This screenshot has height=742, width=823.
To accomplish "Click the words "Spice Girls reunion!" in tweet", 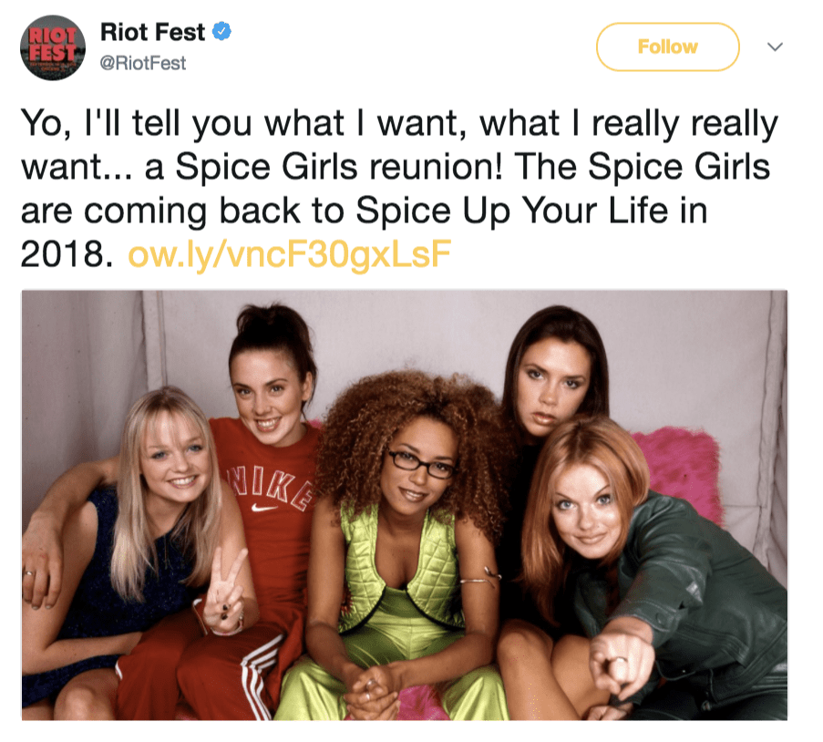I will click(x=338, y=167).
